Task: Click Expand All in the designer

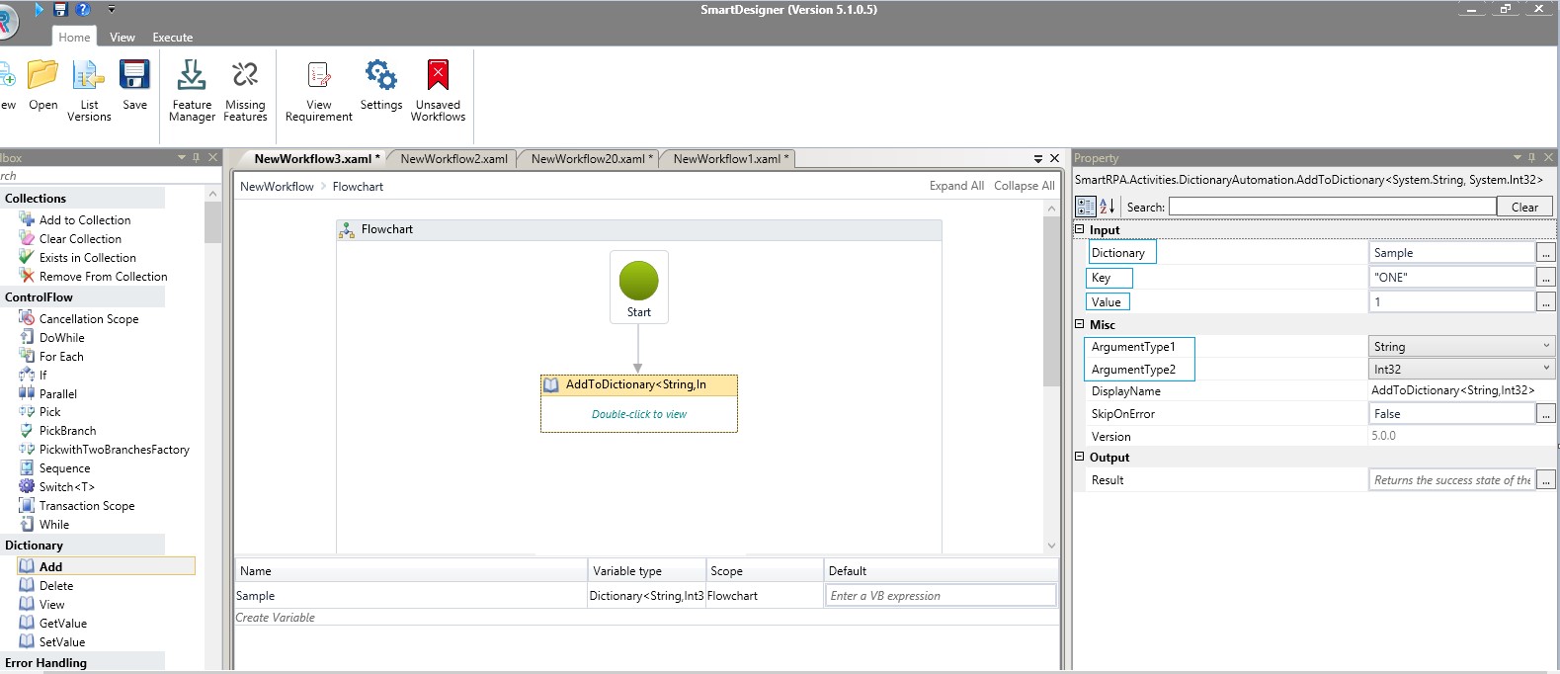Action: [955, 186]
